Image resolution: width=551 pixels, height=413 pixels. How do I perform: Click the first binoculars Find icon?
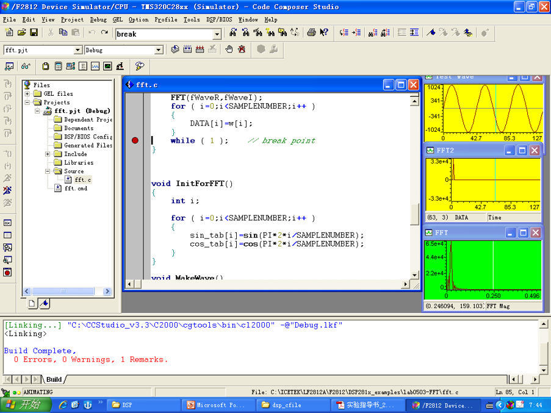(232, 33)
